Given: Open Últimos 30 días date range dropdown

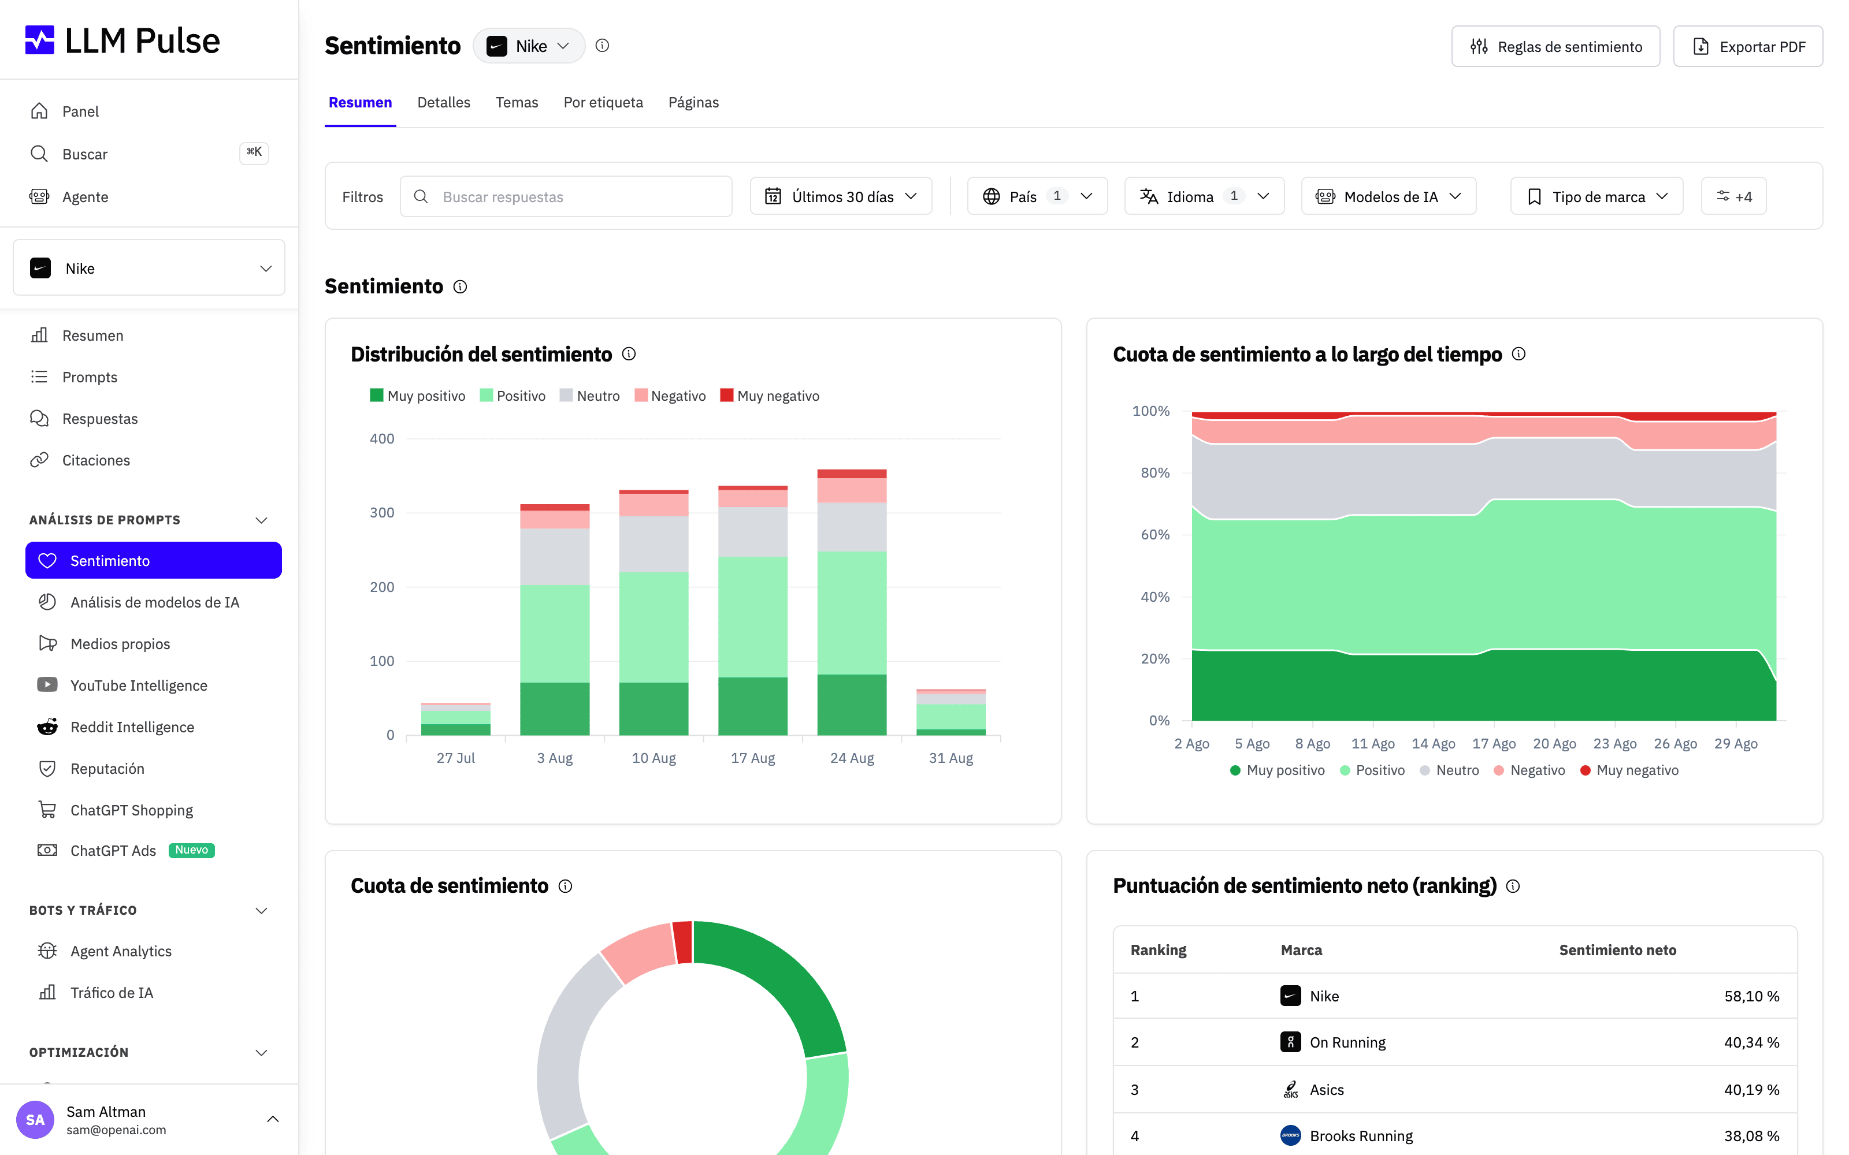Looking at the screenshot, I should (841, 196).
